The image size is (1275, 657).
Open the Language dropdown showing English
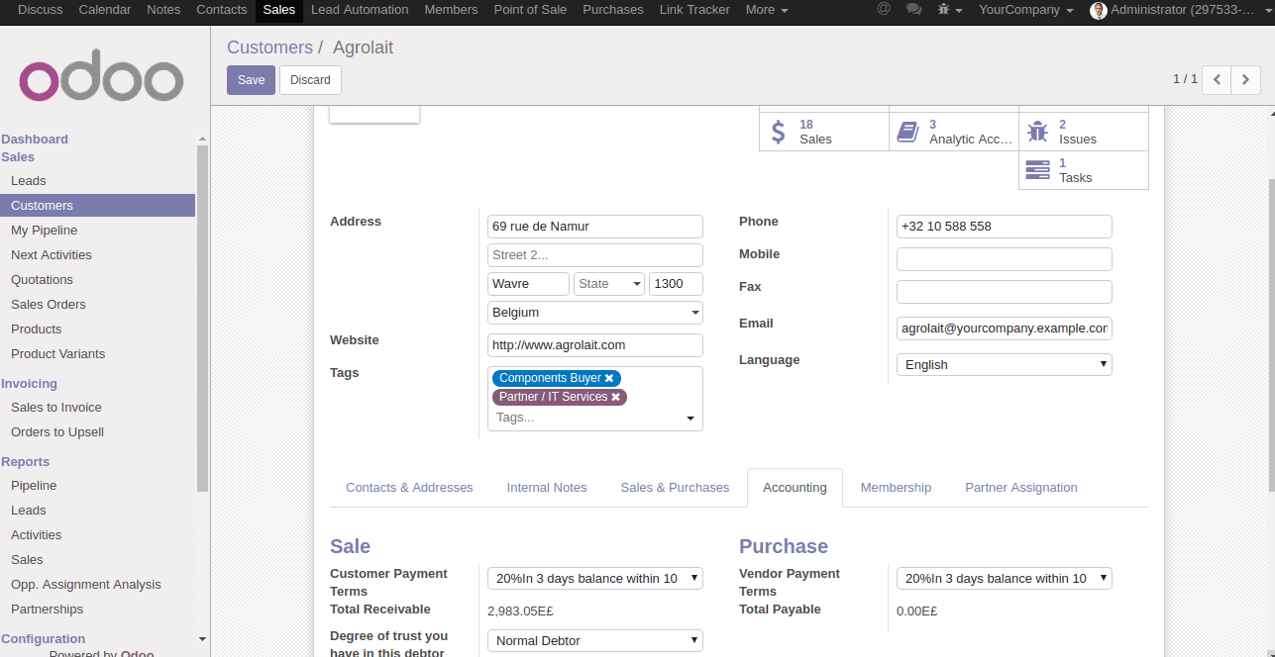click(x=1005, y=364)
